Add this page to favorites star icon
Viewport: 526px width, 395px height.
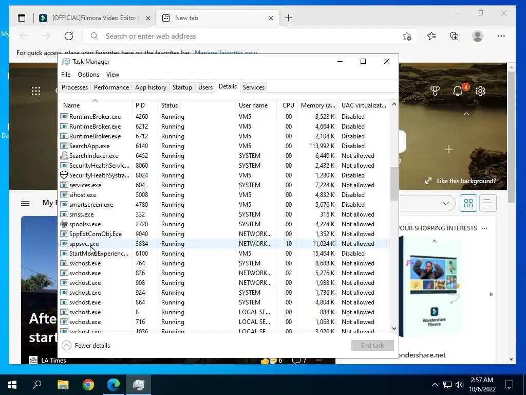coord(407,36)
